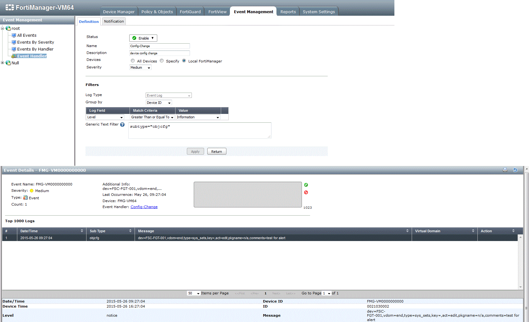
Task: Sort logs by Message column arrows
Action: 407,231
